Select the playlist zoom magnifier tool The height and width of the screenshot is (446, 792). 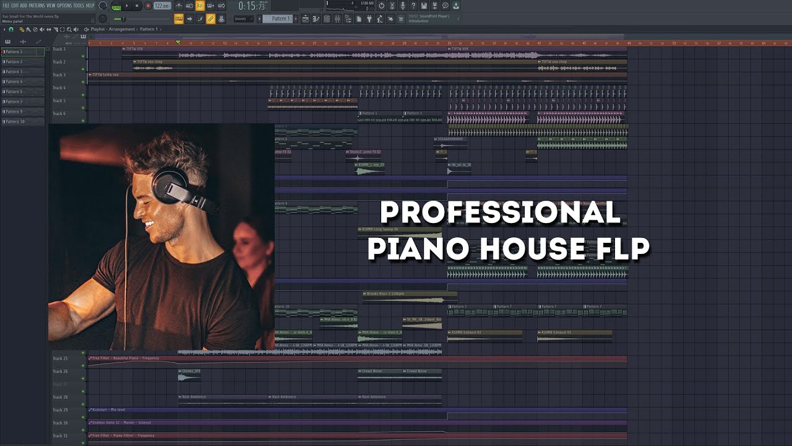coord(69,29)
